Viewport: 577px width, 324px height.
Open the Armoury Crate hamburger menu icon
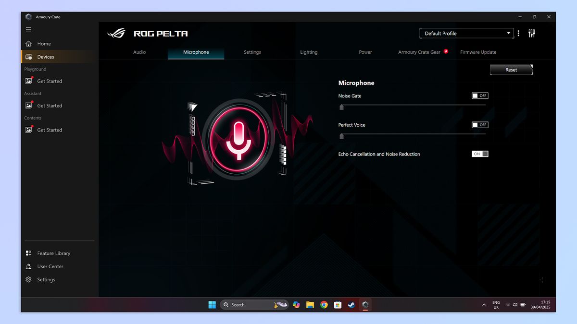tap(28, 29)
